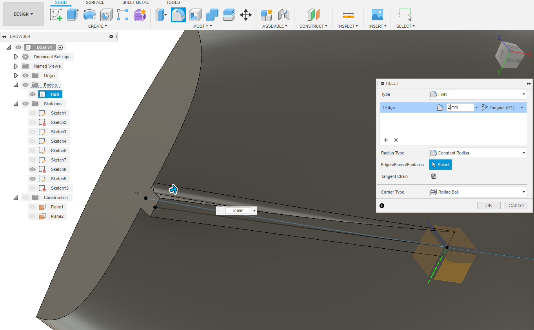
Task: Click the fillet dialog info icon
Action: click(x=382, y=206)
